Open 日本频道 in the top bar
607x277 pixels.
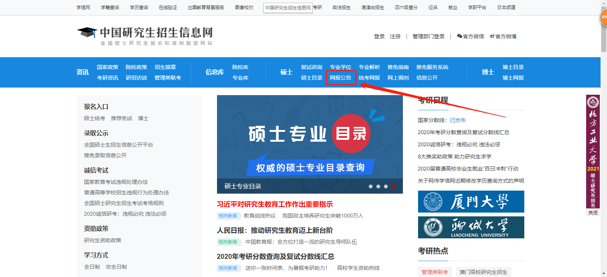pos(506,8)
